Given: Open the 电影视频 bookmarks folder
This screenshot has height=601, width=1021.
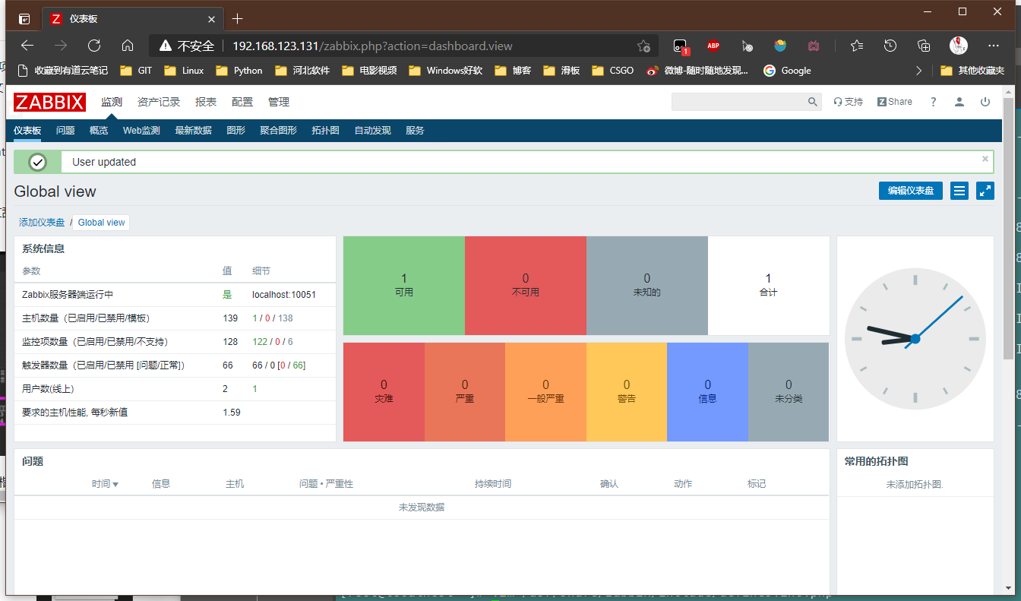Looking at the screenshot, I should [369, 71].
